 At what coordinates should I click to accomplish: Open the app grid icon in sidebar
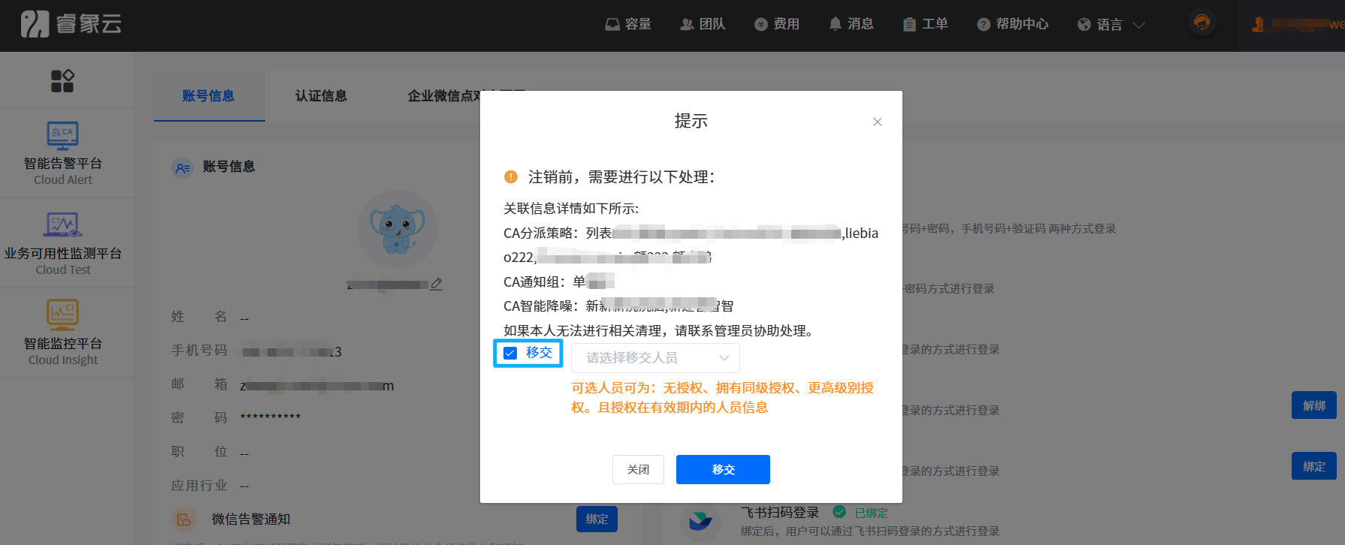click(x=62, y=81)
